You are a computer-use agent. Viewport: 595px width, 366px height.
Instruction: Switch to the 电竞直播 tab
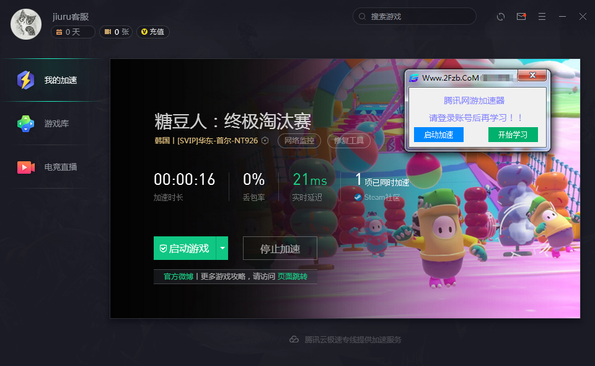(51, 167)
